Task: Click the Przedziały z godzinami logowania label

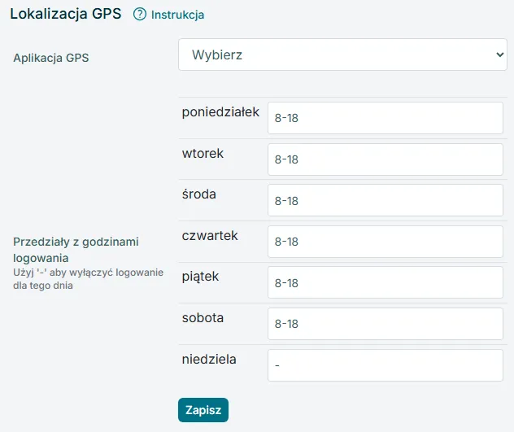Action: [x=76, y=250]
